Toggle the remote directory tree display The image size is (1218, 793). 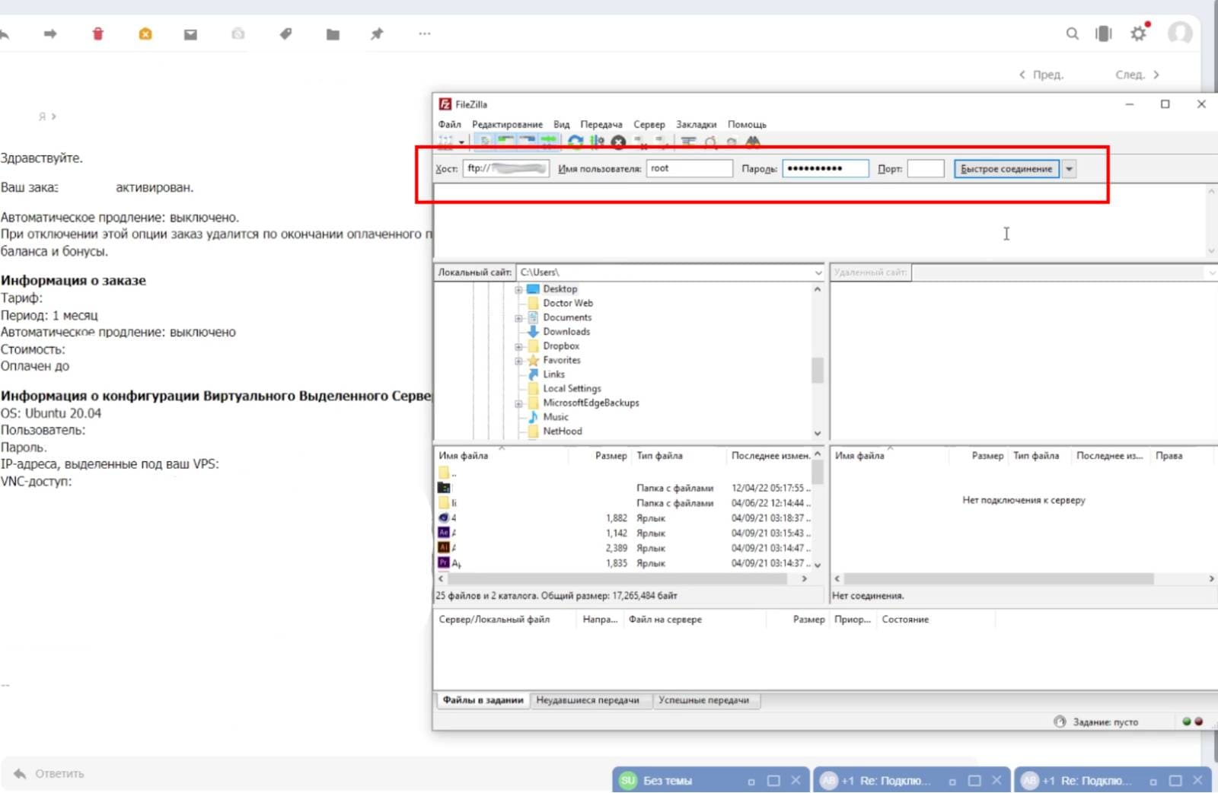[x=527, y=141]
